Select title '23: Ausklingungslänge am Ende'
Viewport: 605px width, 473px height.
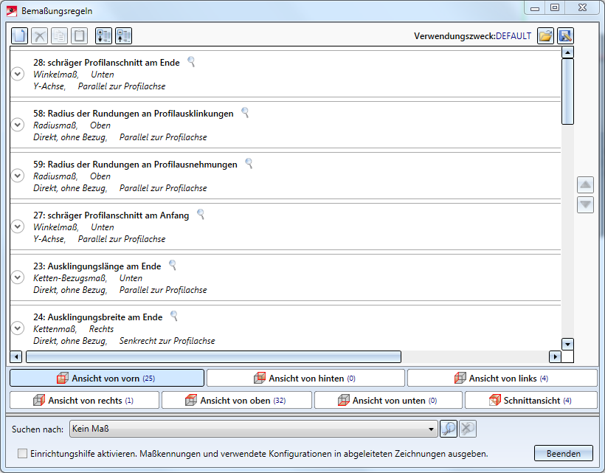click(97, 266)
